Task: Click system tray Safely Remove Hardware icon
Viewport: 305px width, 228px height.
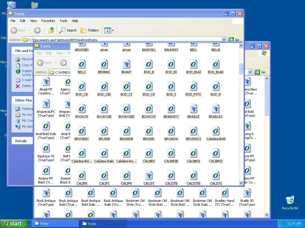Action: 283,224
